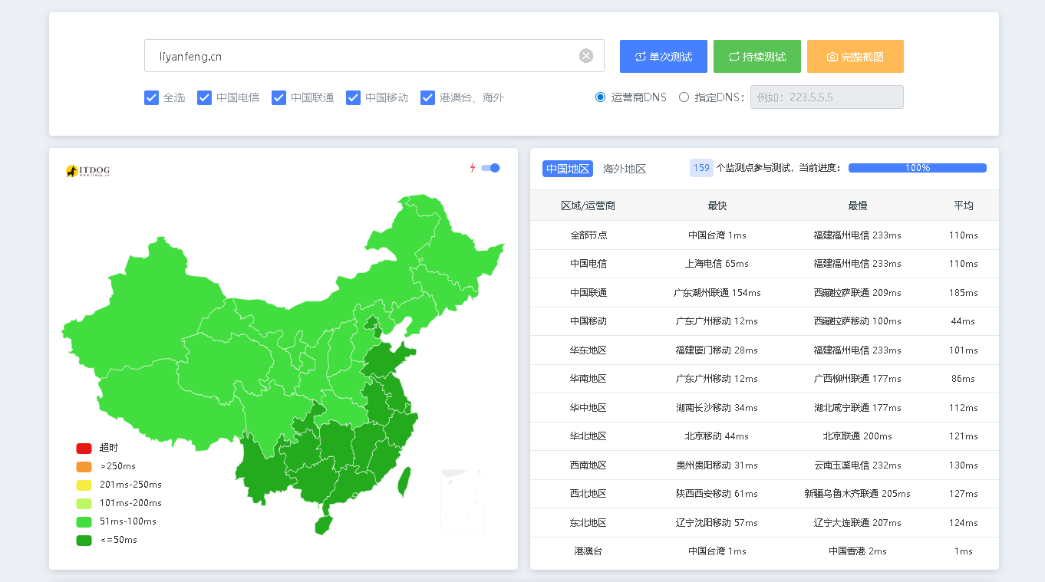Enable the 运营商DNS option

coord(599,97)
